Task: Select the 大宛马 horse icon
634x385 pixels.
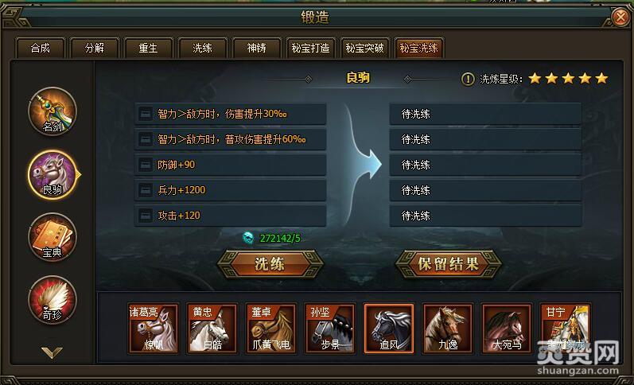Action: [507, 329]
